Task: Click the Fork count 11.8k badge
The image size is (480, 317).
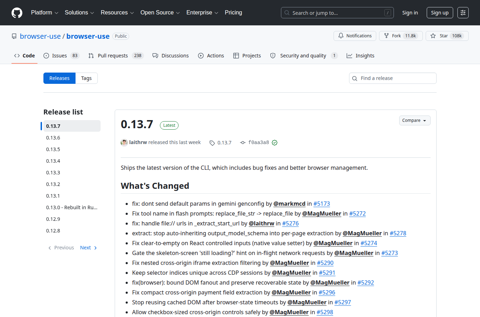Action: pyautogui.click(x=410, y=36)
